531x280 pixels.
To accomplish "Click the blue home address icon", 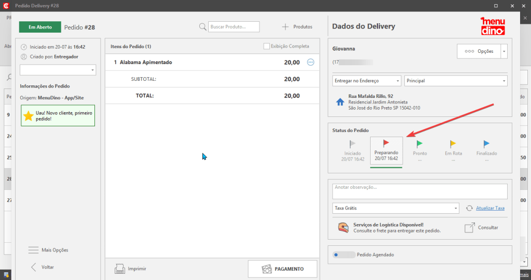I will coord(340,102).
